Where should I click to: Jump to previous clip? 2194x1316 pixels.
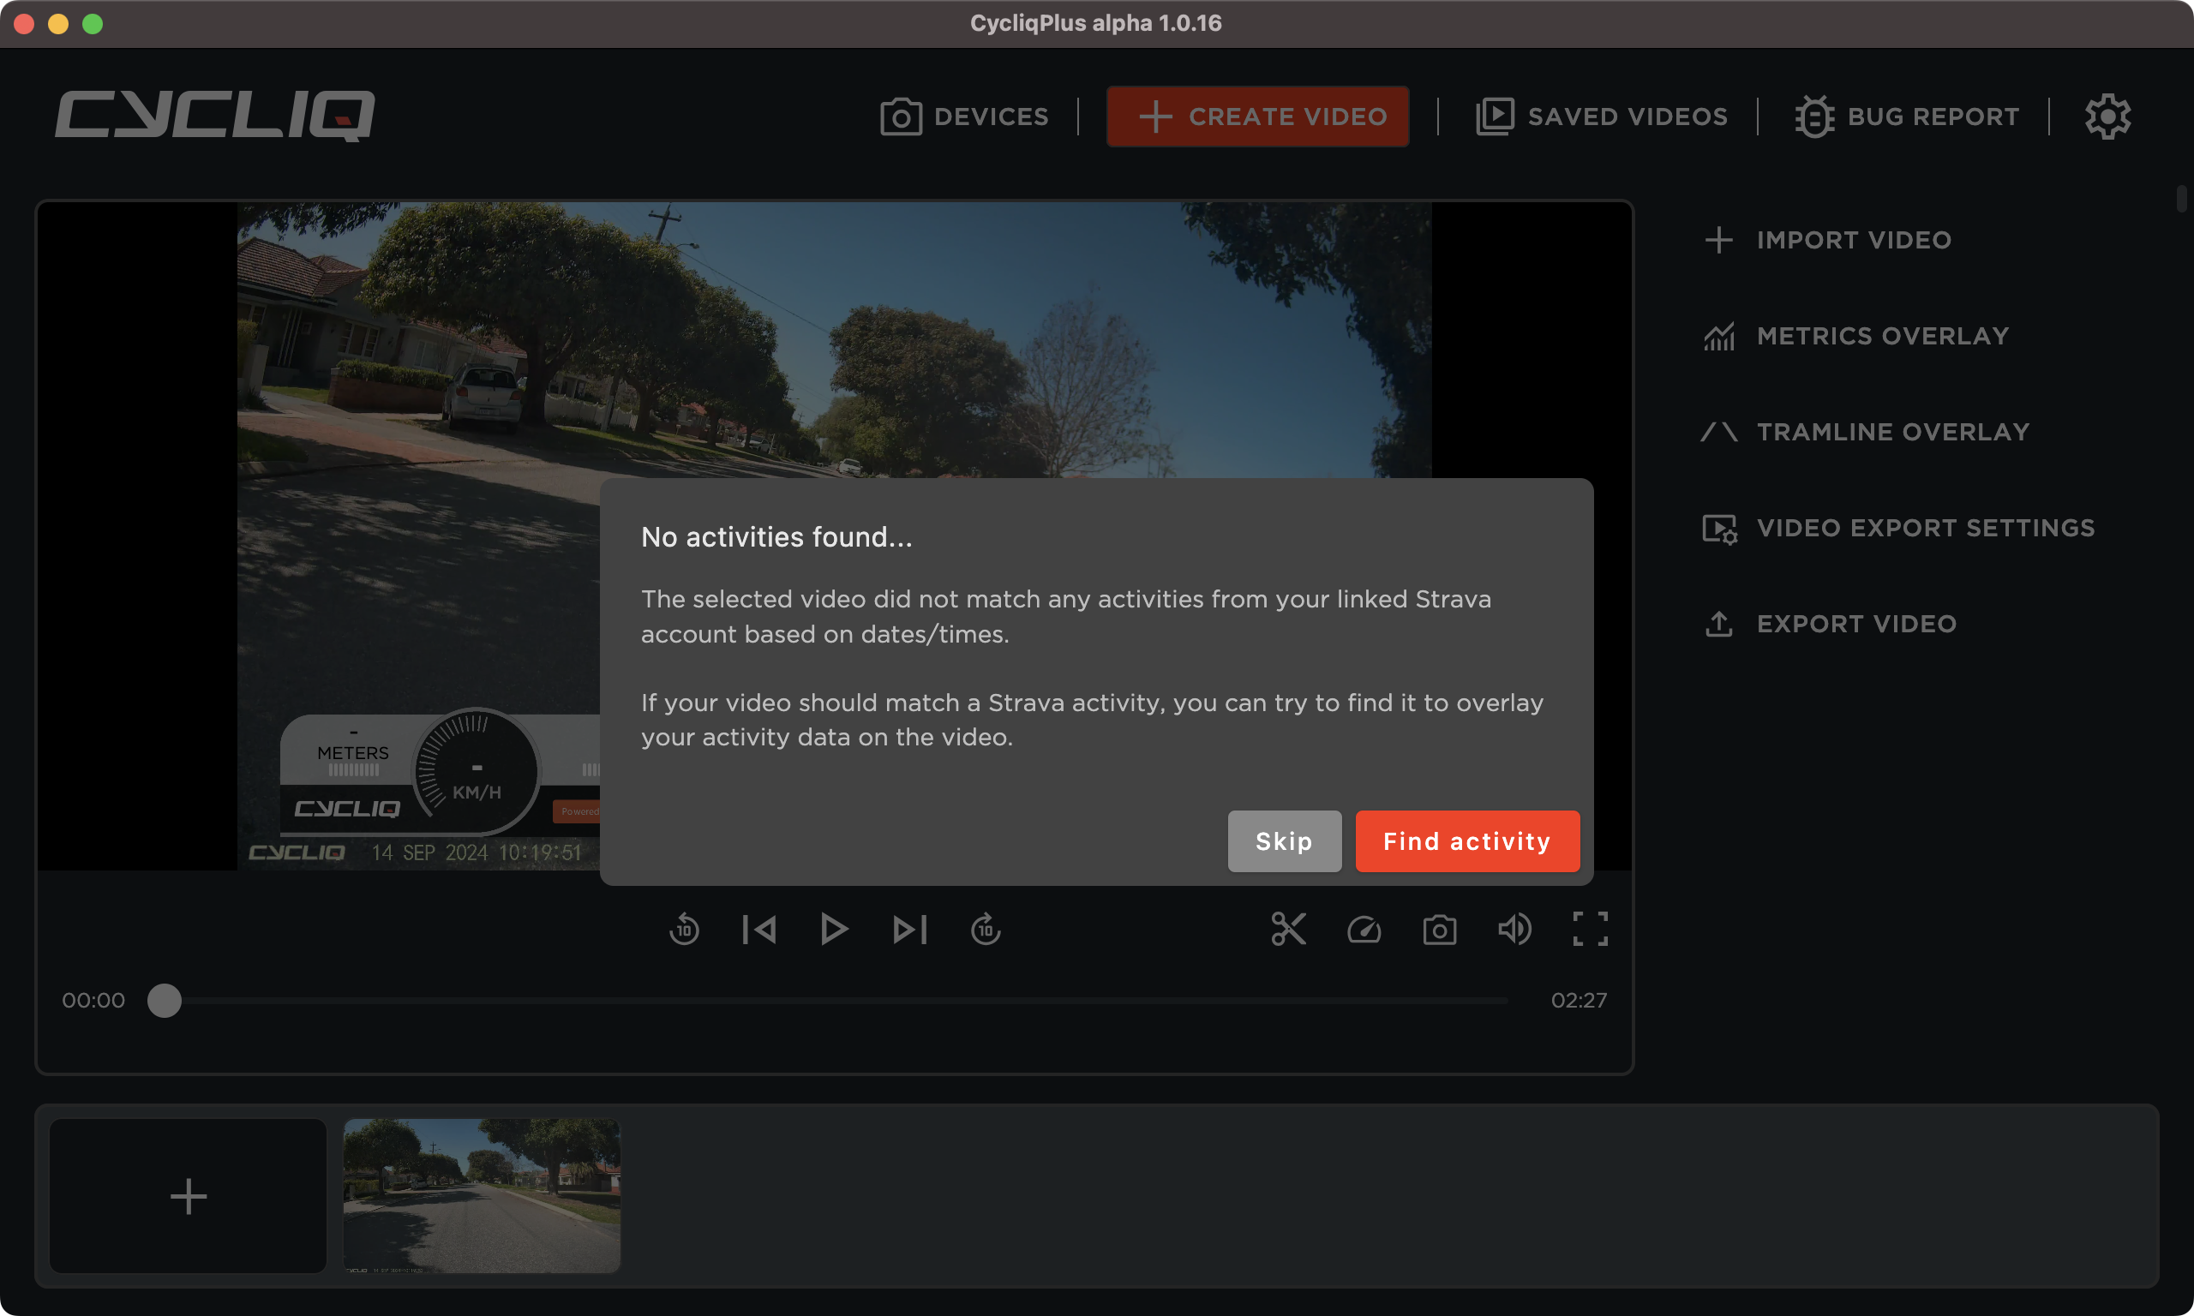(759, 930)
